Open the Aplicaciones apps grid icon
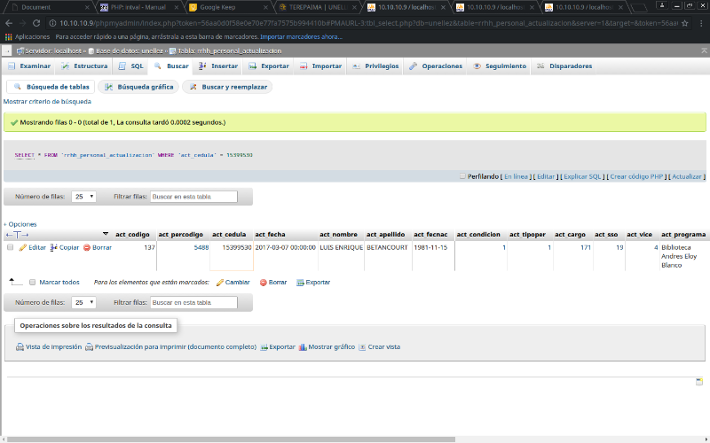710x443 pixels. 8,36
